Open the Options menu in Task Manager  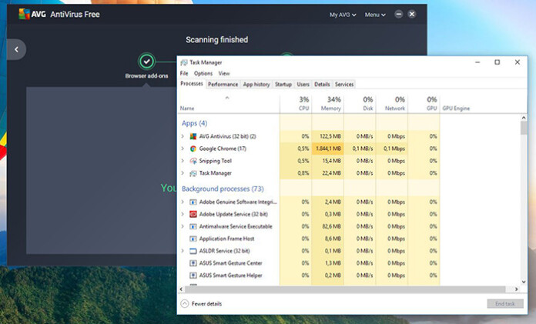[203, 73]
